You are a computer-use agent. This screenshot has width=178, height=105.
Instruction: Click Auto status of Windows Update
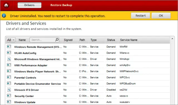[109, 102]
